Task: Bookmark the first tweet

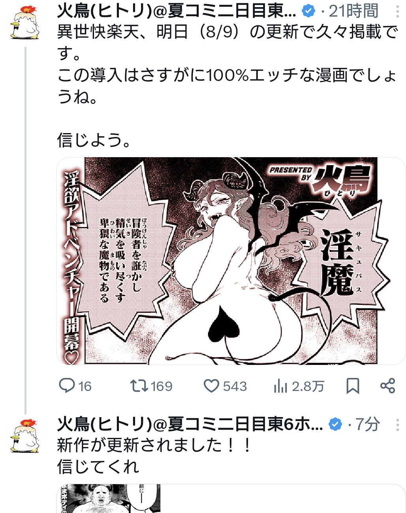Action: tap(353, 386)
